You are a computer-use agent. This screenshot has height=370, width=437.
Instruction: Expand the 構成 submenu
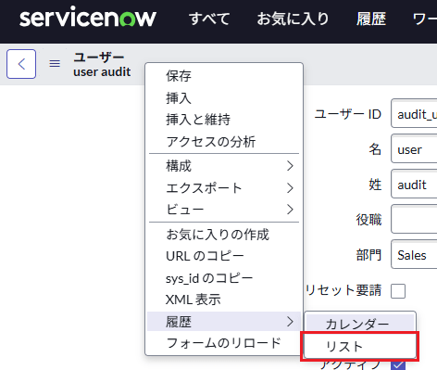(x=224, y=166)
